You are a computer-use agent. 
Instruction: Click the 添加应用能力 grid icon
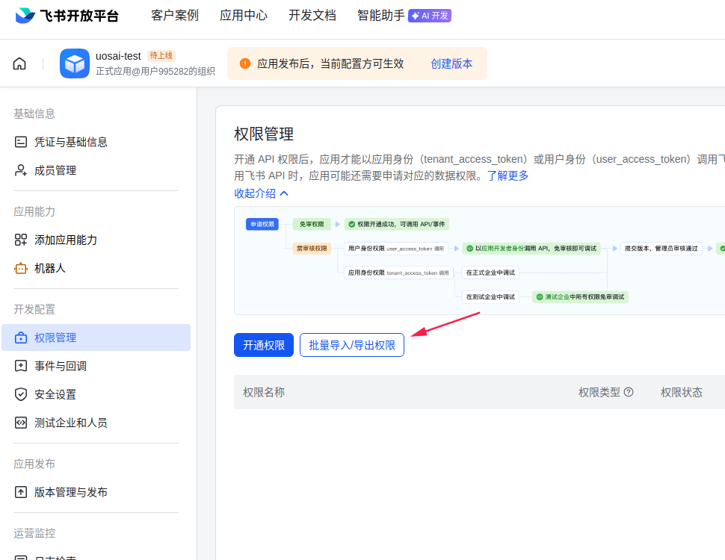pyautogui.click(x=21, y=240)
